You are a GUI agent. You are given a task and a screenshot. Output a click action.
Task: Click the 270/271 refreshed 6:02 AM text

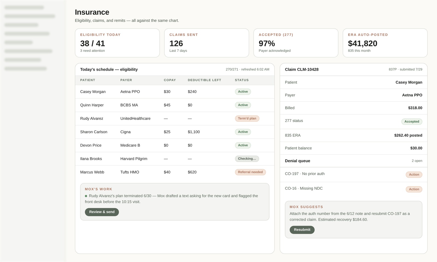[247, 69]
